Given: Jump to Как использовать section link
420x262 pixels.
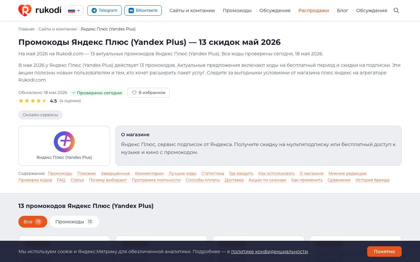Looking at the screenshot, I should [277, 174].
